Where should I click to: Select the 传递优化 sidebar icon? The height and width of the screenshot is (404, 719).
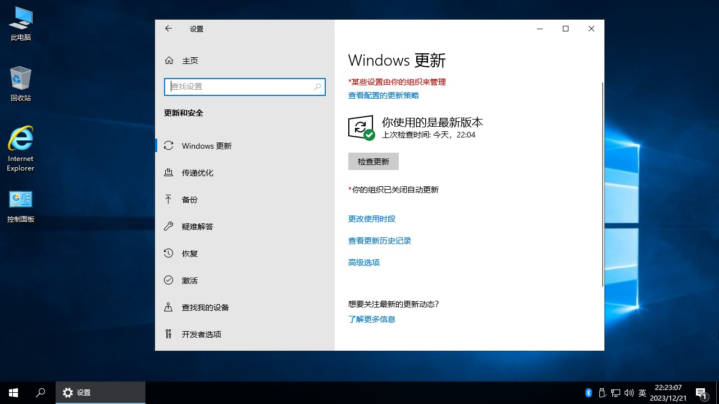pyautogui.click(x=169, y=172)
